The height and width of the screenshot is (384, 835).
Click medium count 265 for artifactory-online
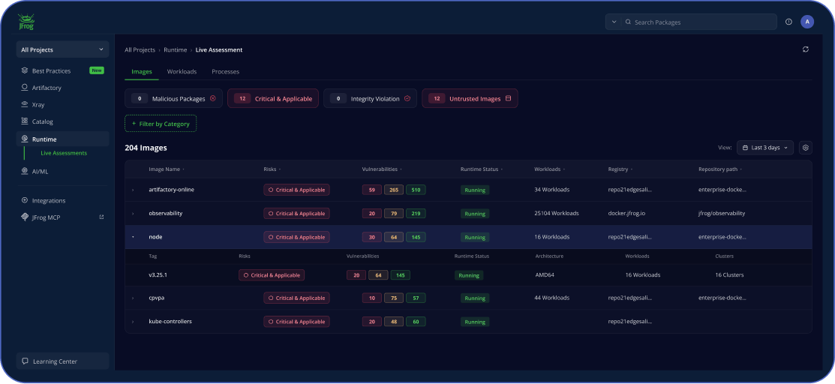[x=394, y=190]
